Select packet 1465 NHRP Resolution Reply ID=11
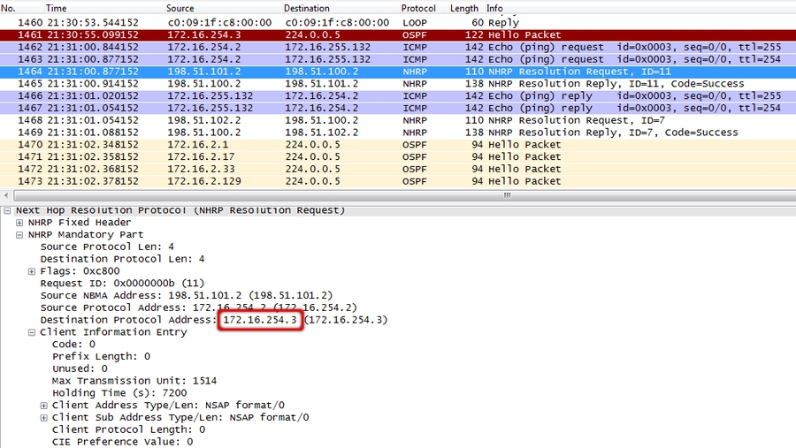Screen dimensions: 796x448 click(398, 84)
